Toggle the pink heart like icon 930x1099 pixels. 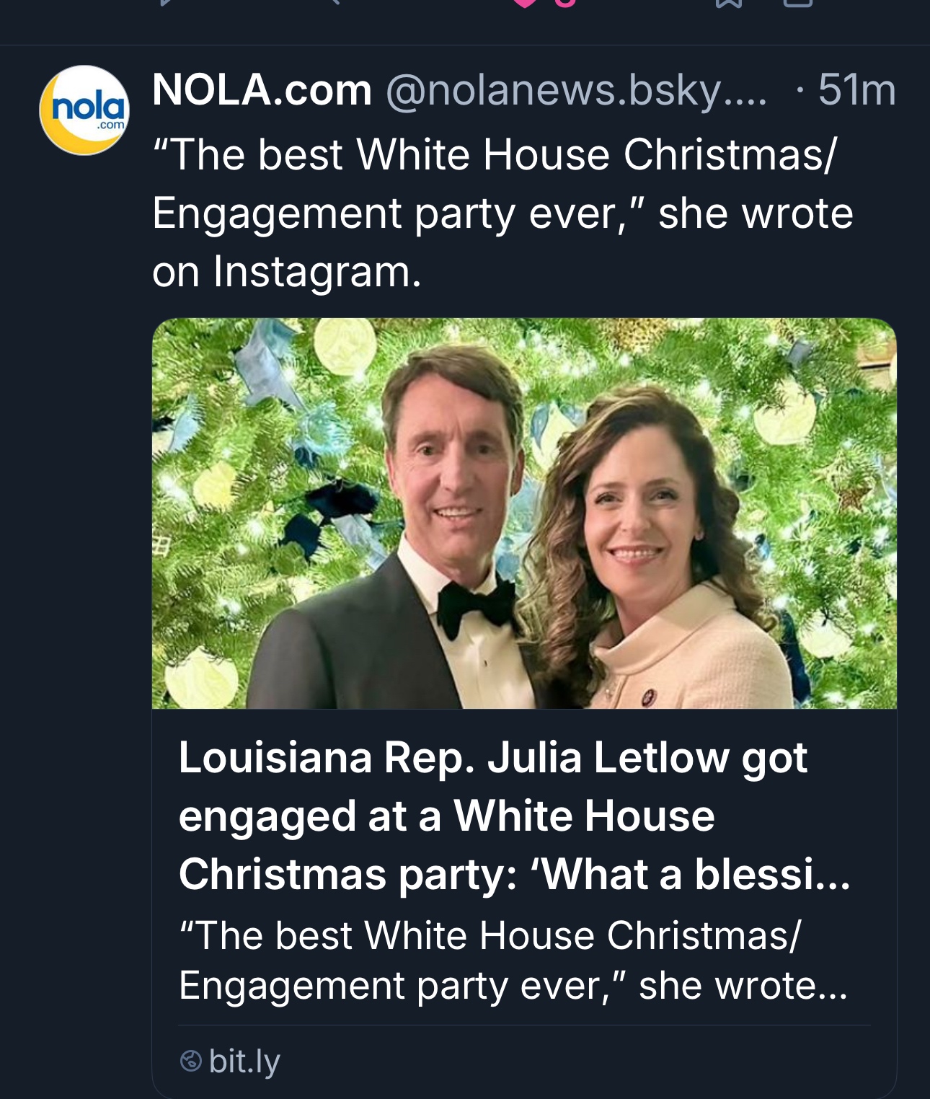coord(526,3)
